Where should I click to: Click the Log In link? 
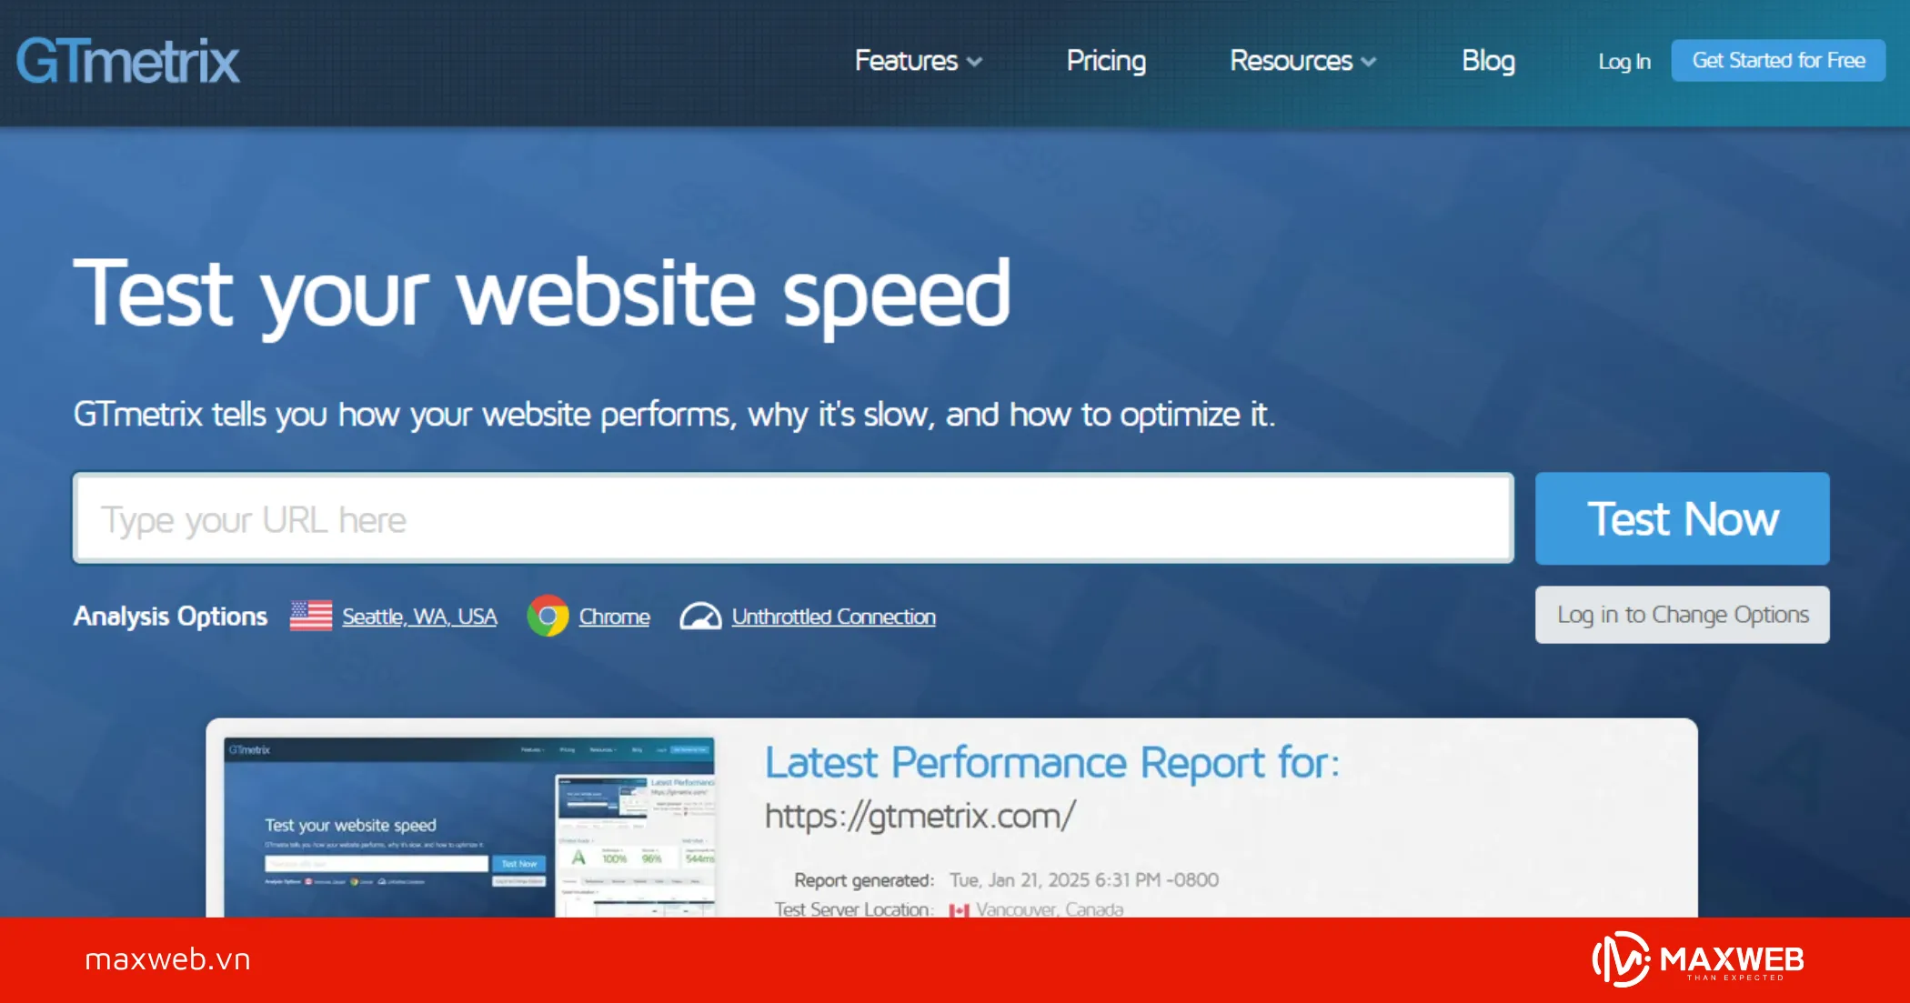pyautogui.click(x=1623, y=62)
